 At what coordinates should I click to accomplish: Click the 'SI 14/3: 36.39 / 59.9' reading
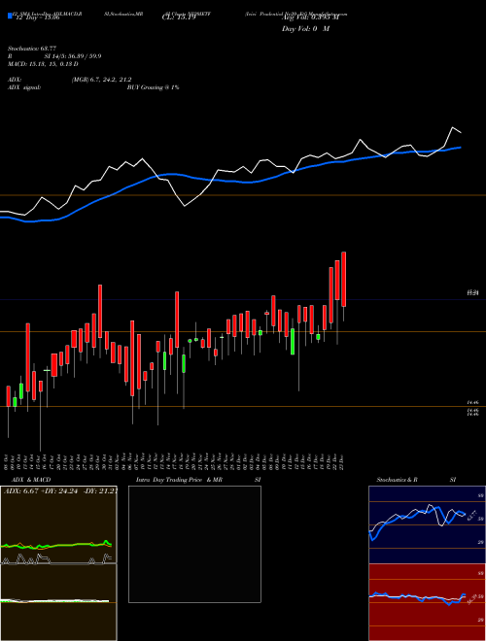73,56
